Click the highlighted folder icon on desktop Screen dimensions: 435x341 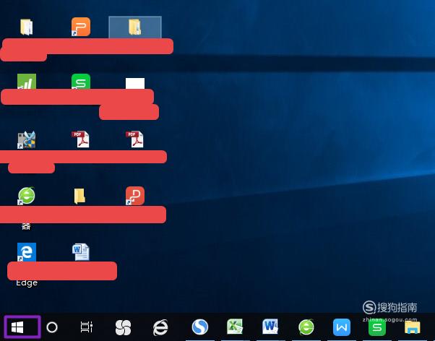[135, 27]
